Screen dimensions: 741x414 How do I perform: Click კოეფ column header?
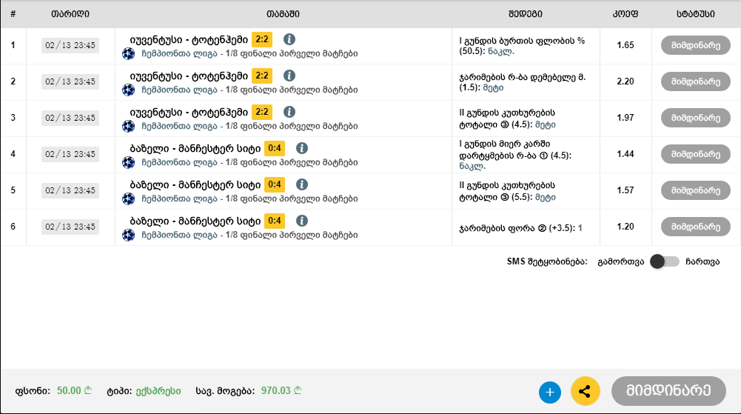pos(626,14)
